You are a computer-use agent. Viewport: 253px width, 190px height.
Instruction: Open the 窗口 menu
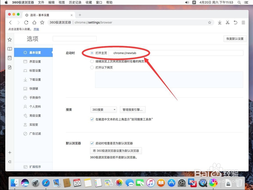(99, 3)
